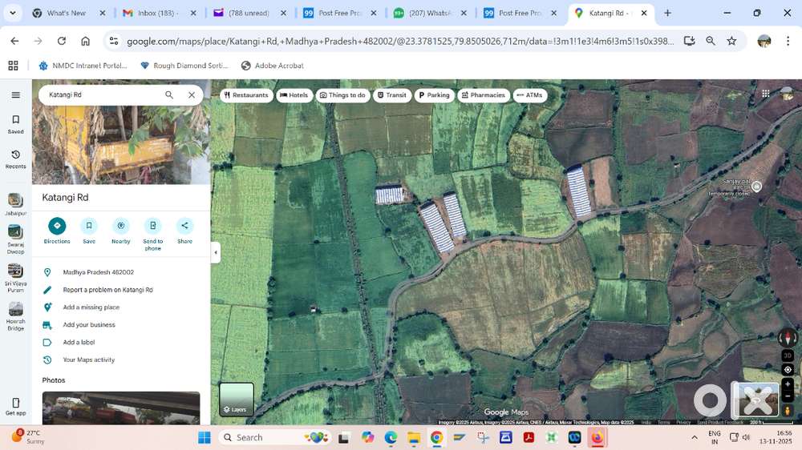Click the Directions icon for Katangi Rd

coord(57,226)
